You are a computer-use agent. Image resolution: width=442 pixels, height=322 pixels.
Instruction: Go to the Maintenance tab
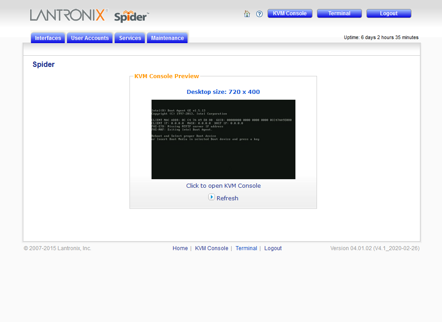[167, 38]
